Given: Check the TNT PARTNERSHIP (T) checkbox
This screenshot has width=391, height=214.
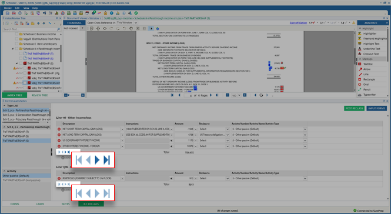Looking at the screenshot, I should pos(21,53).
